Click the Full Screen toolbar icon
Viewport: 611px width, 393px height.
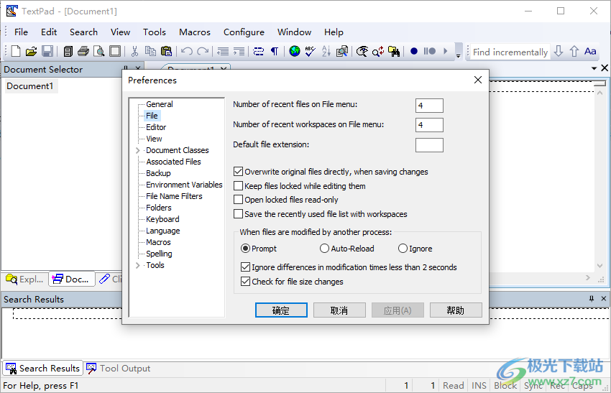pyautogui.click(x=115, y=51)
